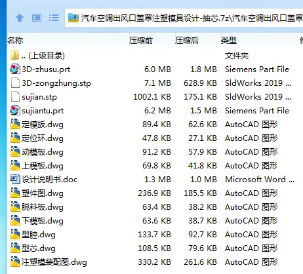This screenshot has width=303, height=274.
Task: Select file name 塑件图.dwg
Action: (x=43, y=193)
